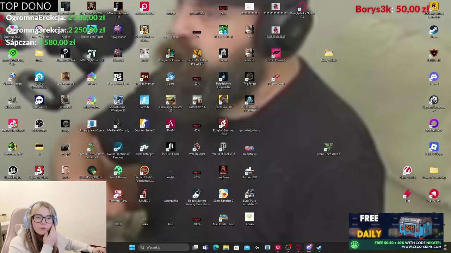Select Booze Masters Freezing Moonshine icon
This screenshot has height=253, width=451.
click(x=197, y=197)
